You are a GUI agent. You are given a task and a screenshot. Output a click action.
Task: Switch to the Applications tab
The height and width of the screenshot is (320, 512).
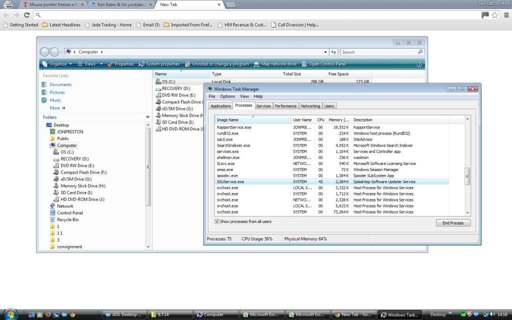[220, 106]
